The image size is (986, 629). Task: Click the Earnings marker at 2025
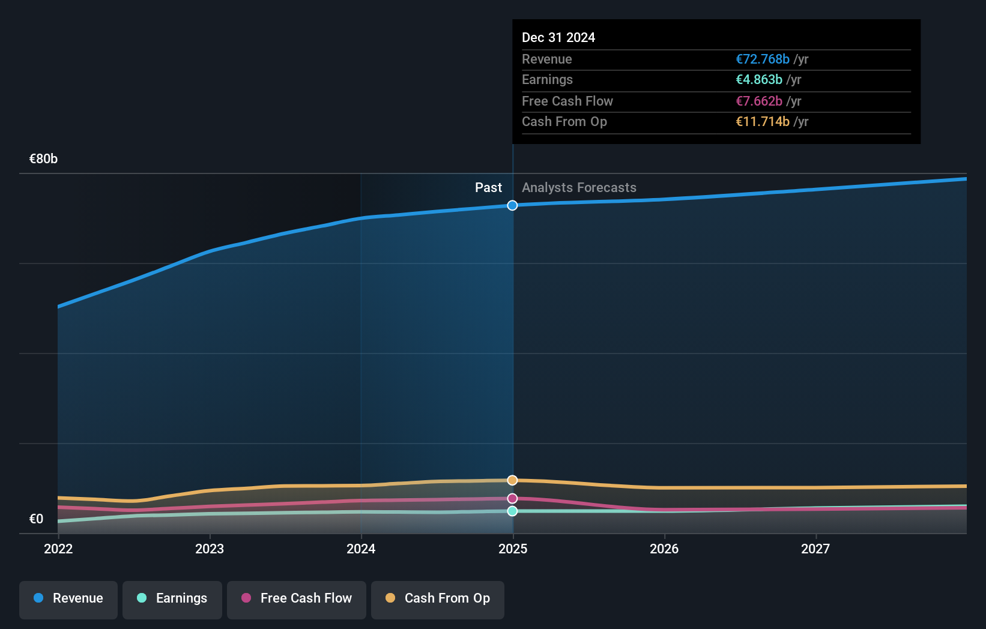pos(512,511)
